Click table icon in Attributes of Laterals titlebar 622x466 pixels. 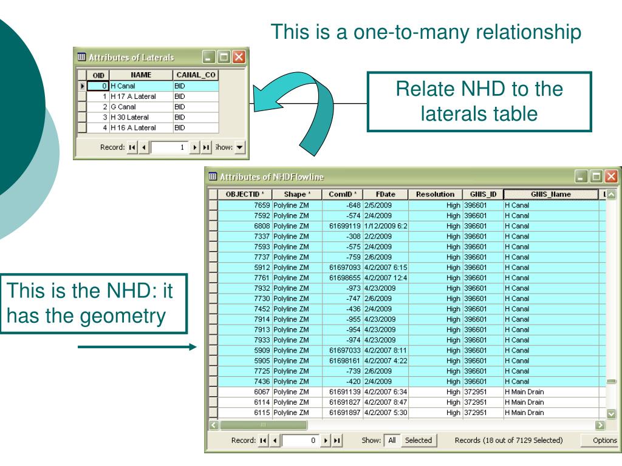(x=81, y=57)
